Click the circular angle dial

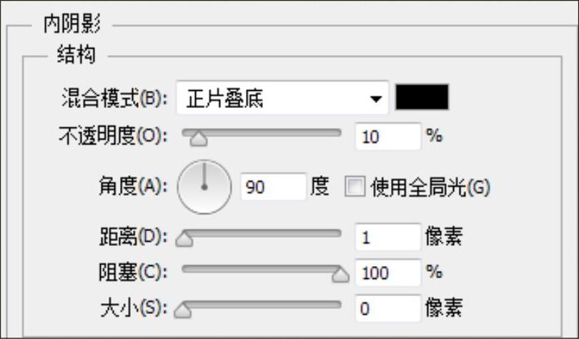[x=204, y=187]
